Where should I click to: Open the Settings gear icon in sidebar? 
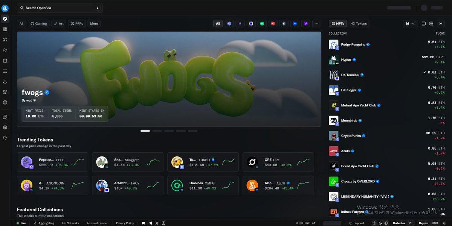[x=5, y=127]
